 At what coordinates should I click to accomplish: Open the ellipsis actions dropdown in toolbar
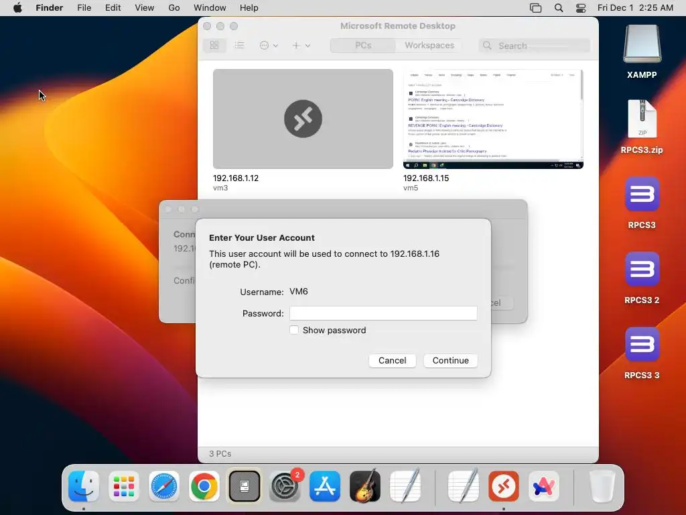[269, 46]
